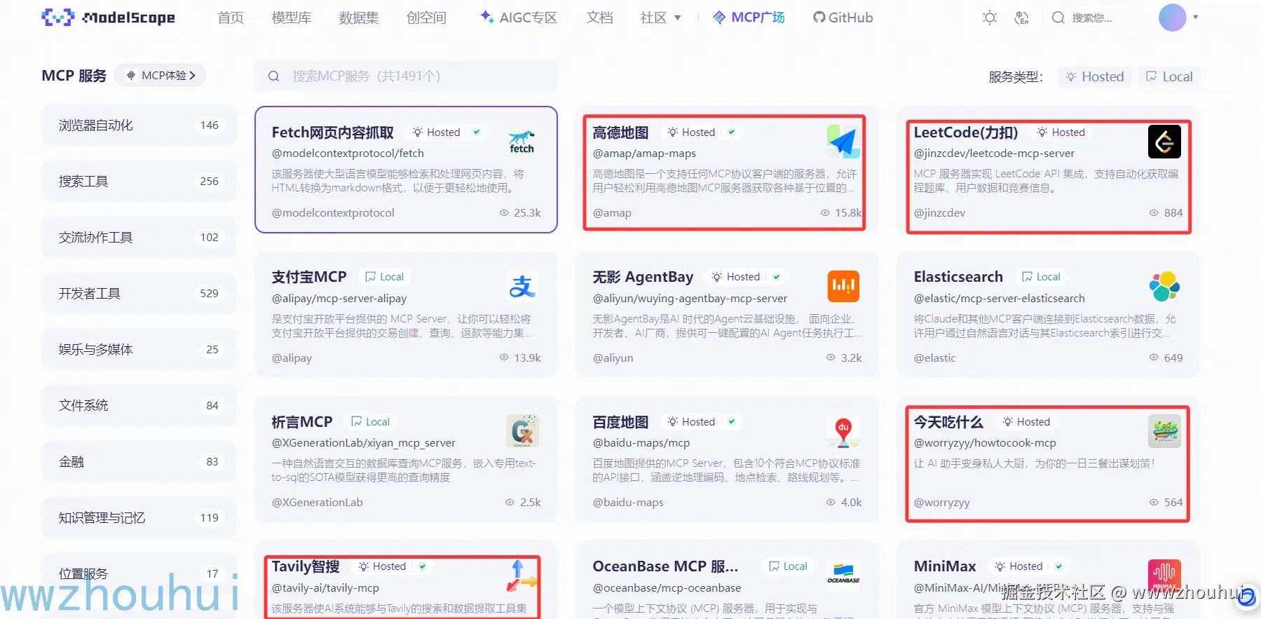
Task: Click the user avatar circle
Action: [x=1172, y=18]
